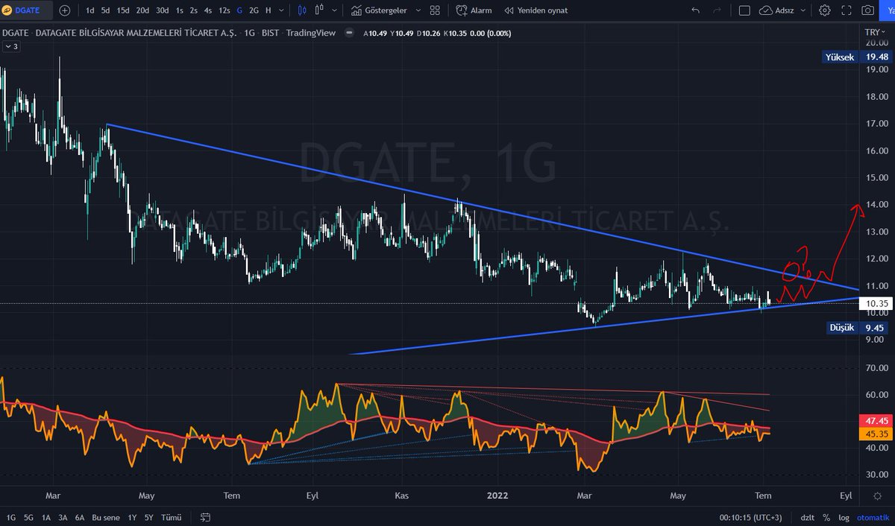Add a symbol to compare with plus icon
The height and width of the screenshot is (526, 895).
point(65,10)
